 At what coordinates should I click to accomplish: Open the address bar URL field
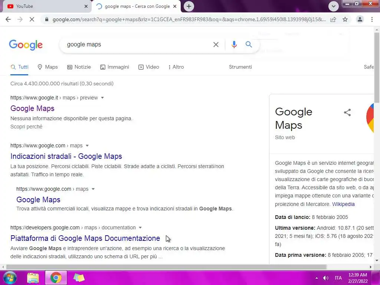[189, 19]
